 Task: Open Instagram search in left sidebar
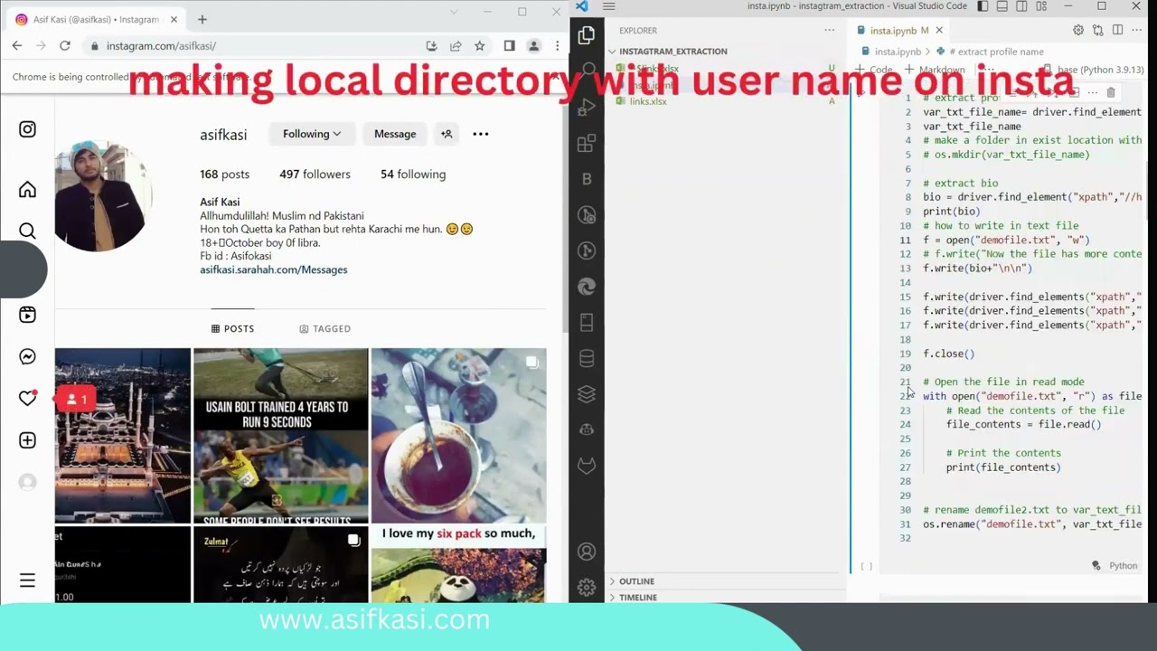27,231
